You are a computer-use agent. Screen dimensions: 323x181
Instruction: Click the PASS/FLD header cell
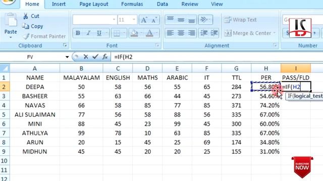click(296, 77)
